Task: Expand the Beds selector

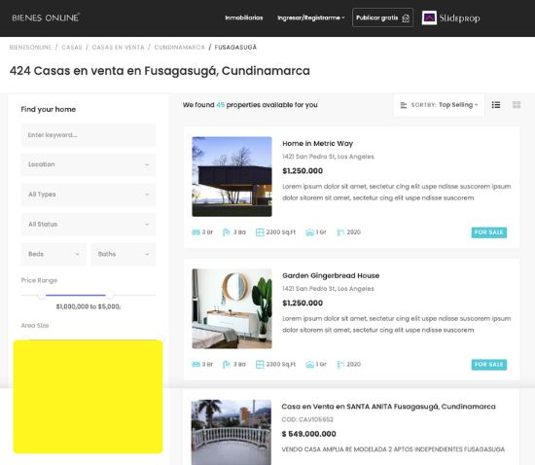Action: click(53, 254)
